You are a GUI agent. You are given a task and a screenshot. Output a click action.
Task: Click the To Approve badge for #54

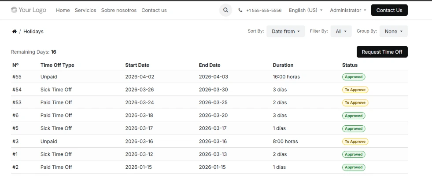pos(355,90)
